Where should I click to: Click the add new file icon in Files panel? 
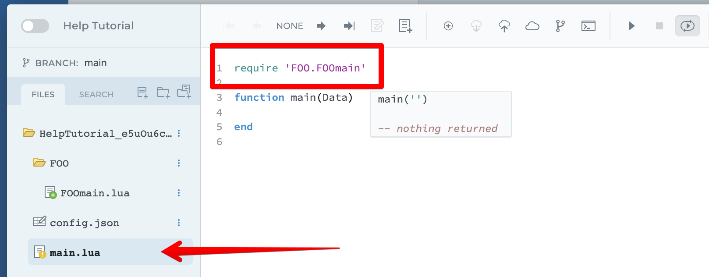coord(142,92)
